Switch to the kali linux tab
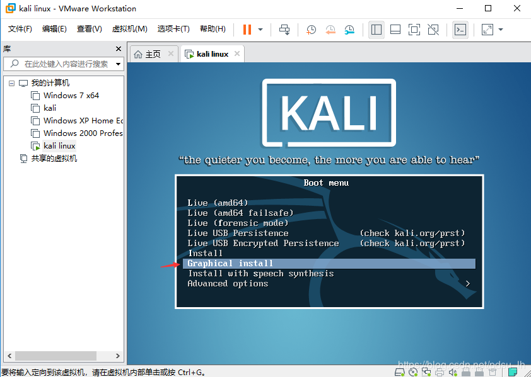This screenshot has height=377, width=531. point(213,54)
